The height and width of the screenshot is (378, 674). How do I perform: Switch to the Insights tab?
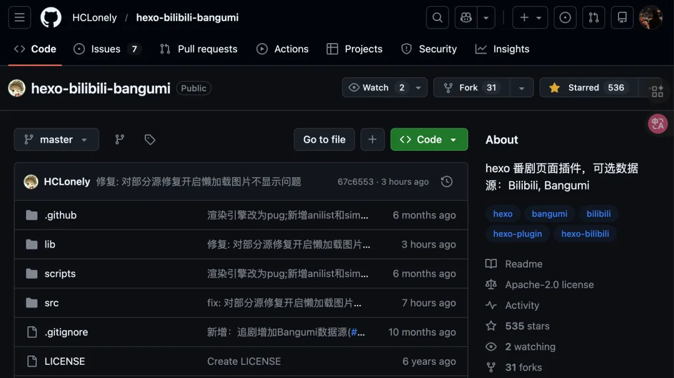pyautogui.click(x=502, y=49)
